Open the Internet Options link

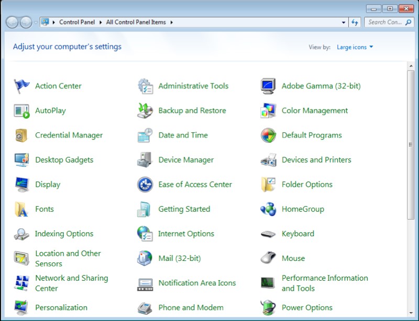pos(186,234)
